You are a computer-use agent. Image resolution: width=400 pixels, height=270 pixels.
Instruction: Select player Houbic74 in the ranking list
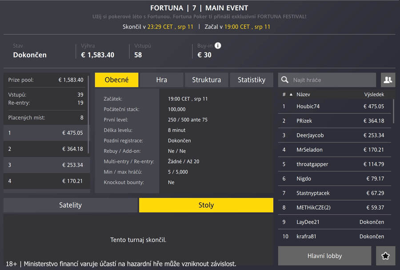(x=308, y=107)
